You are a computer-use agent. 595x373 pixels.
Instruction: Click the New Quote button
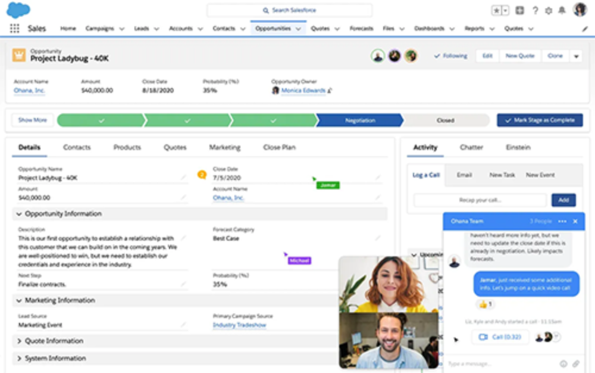coord(520,56)
